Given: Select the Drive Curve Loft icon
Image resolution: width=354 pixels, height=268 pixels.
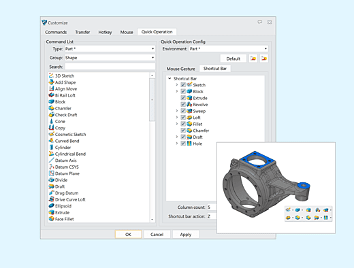Looking at the screenshot, I should [52, 199].
